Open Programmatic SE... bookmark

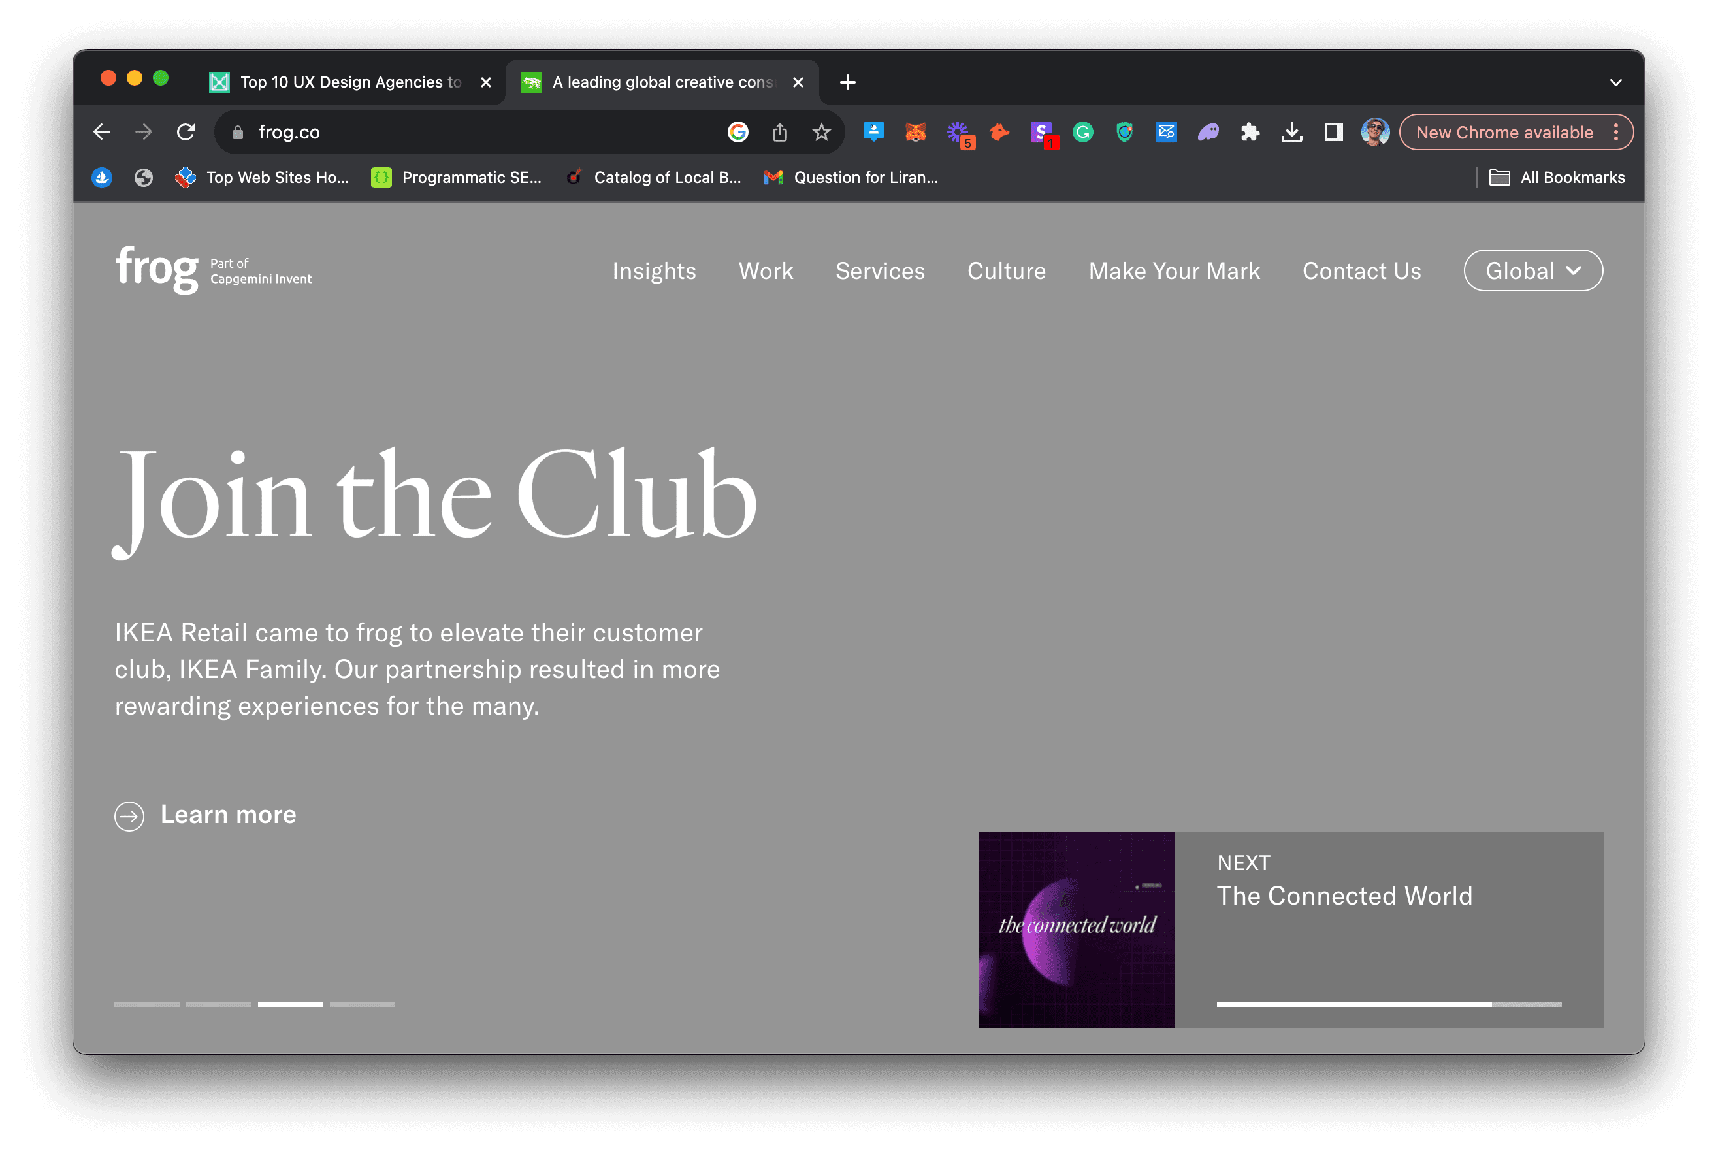tap(457, 178)
